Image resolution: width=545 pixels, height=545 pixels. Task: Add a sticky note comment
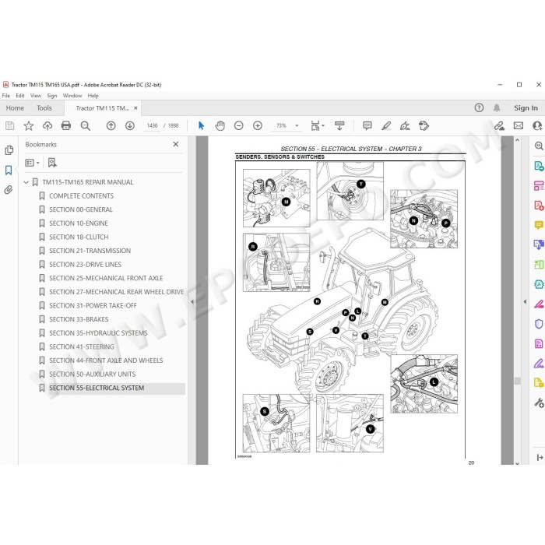click(x=367, y=126)
